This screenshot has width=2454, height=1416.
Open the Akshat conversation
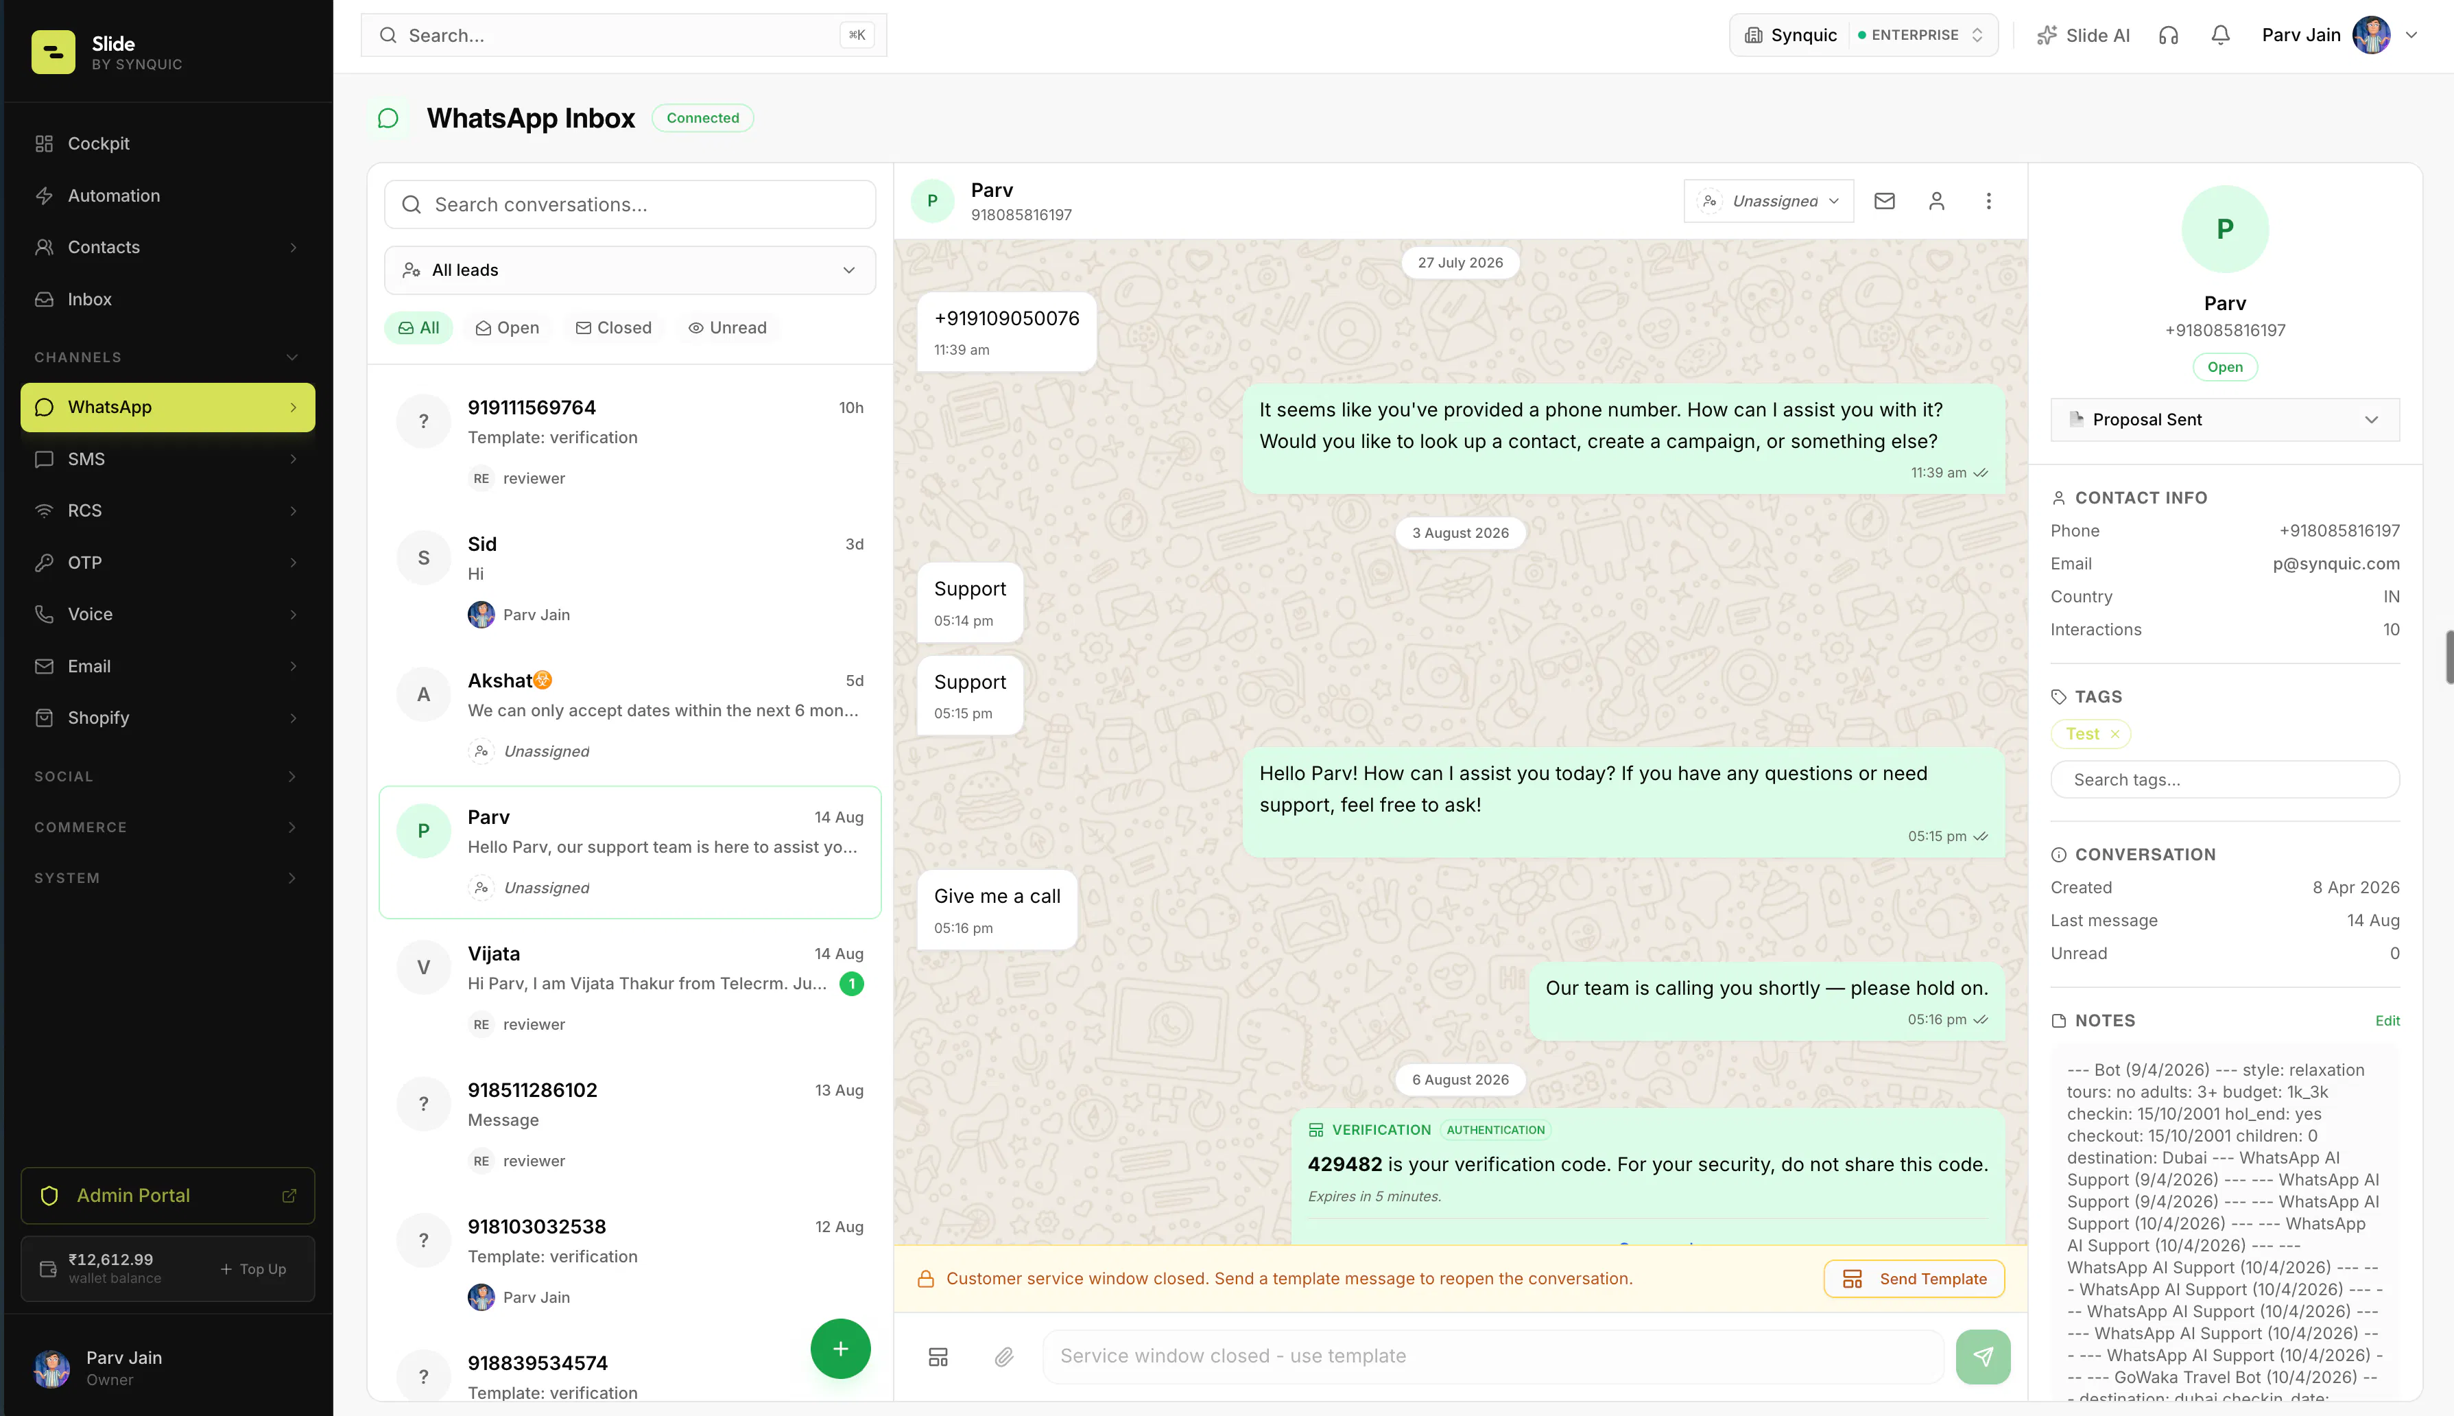(x=629, y=715)
